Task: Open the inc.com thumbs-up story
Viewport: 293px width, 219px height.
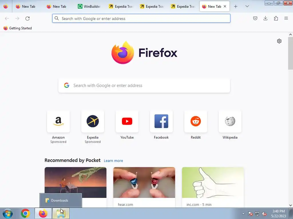Action: (213, 188)
